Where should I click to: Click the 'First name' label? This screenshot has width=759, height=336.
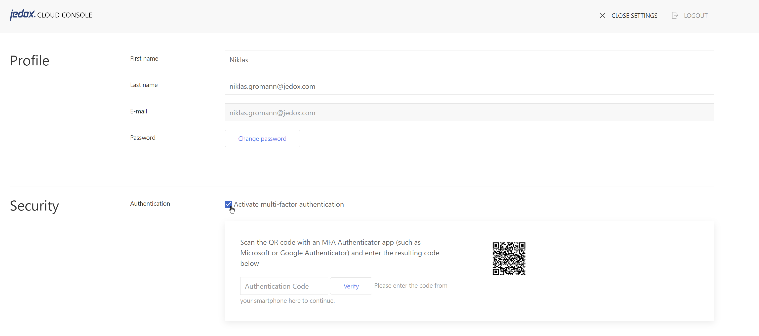144,59
